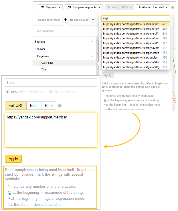178x211 pixels.
Task: Select the Full URL tab
Action: click(16, 106)
